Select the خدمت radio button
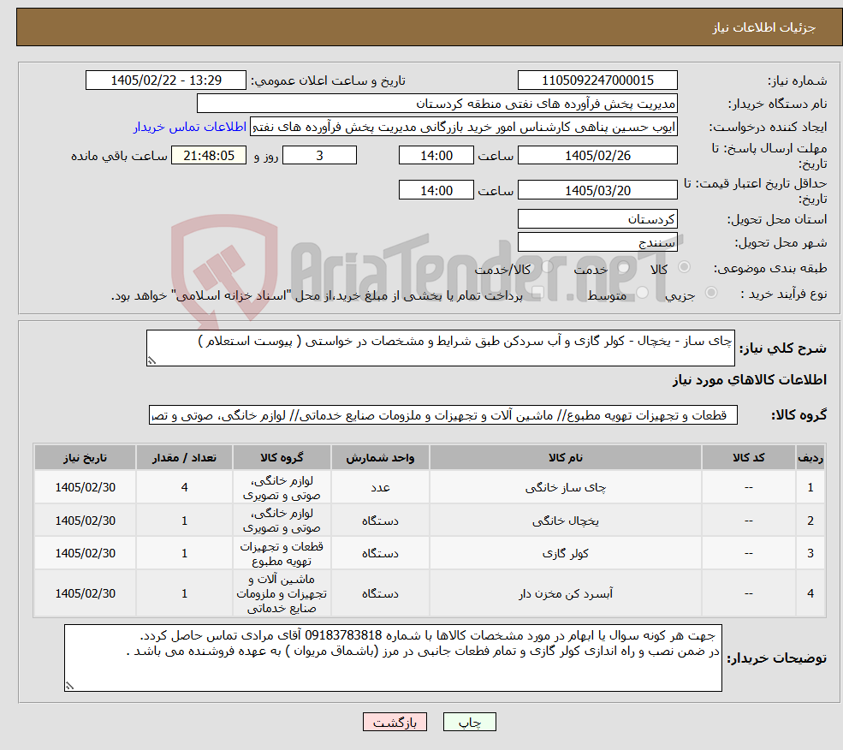The height and width of the screenshot is (750, 843). pos(624,267)
